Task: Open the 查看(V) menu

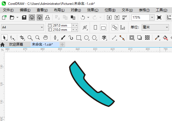Action: pyautogui.click(x=42, y=10)
